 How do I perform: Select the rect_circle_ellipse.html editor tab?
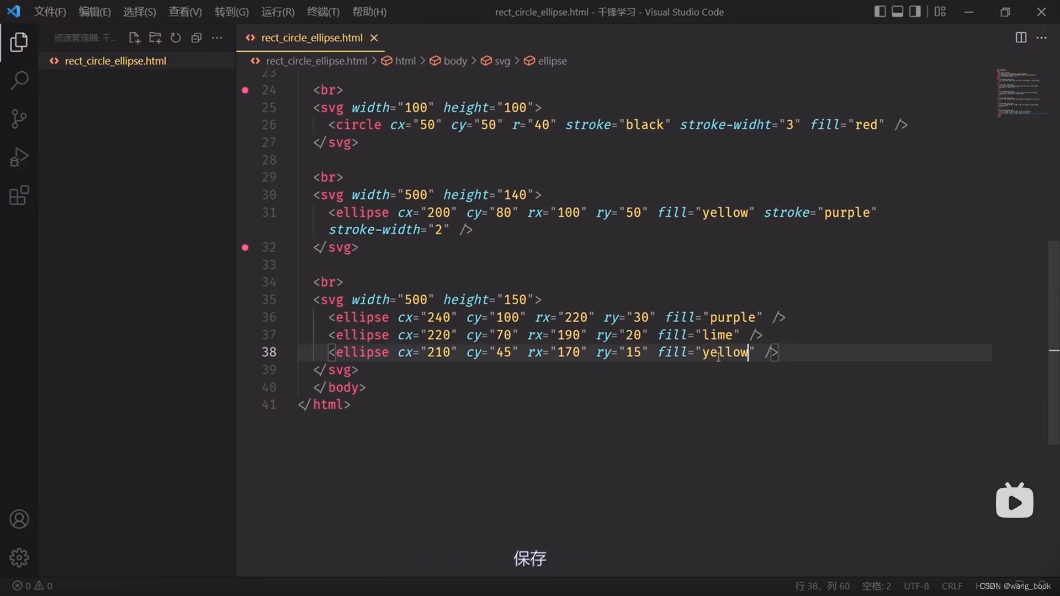click(311, 38)
